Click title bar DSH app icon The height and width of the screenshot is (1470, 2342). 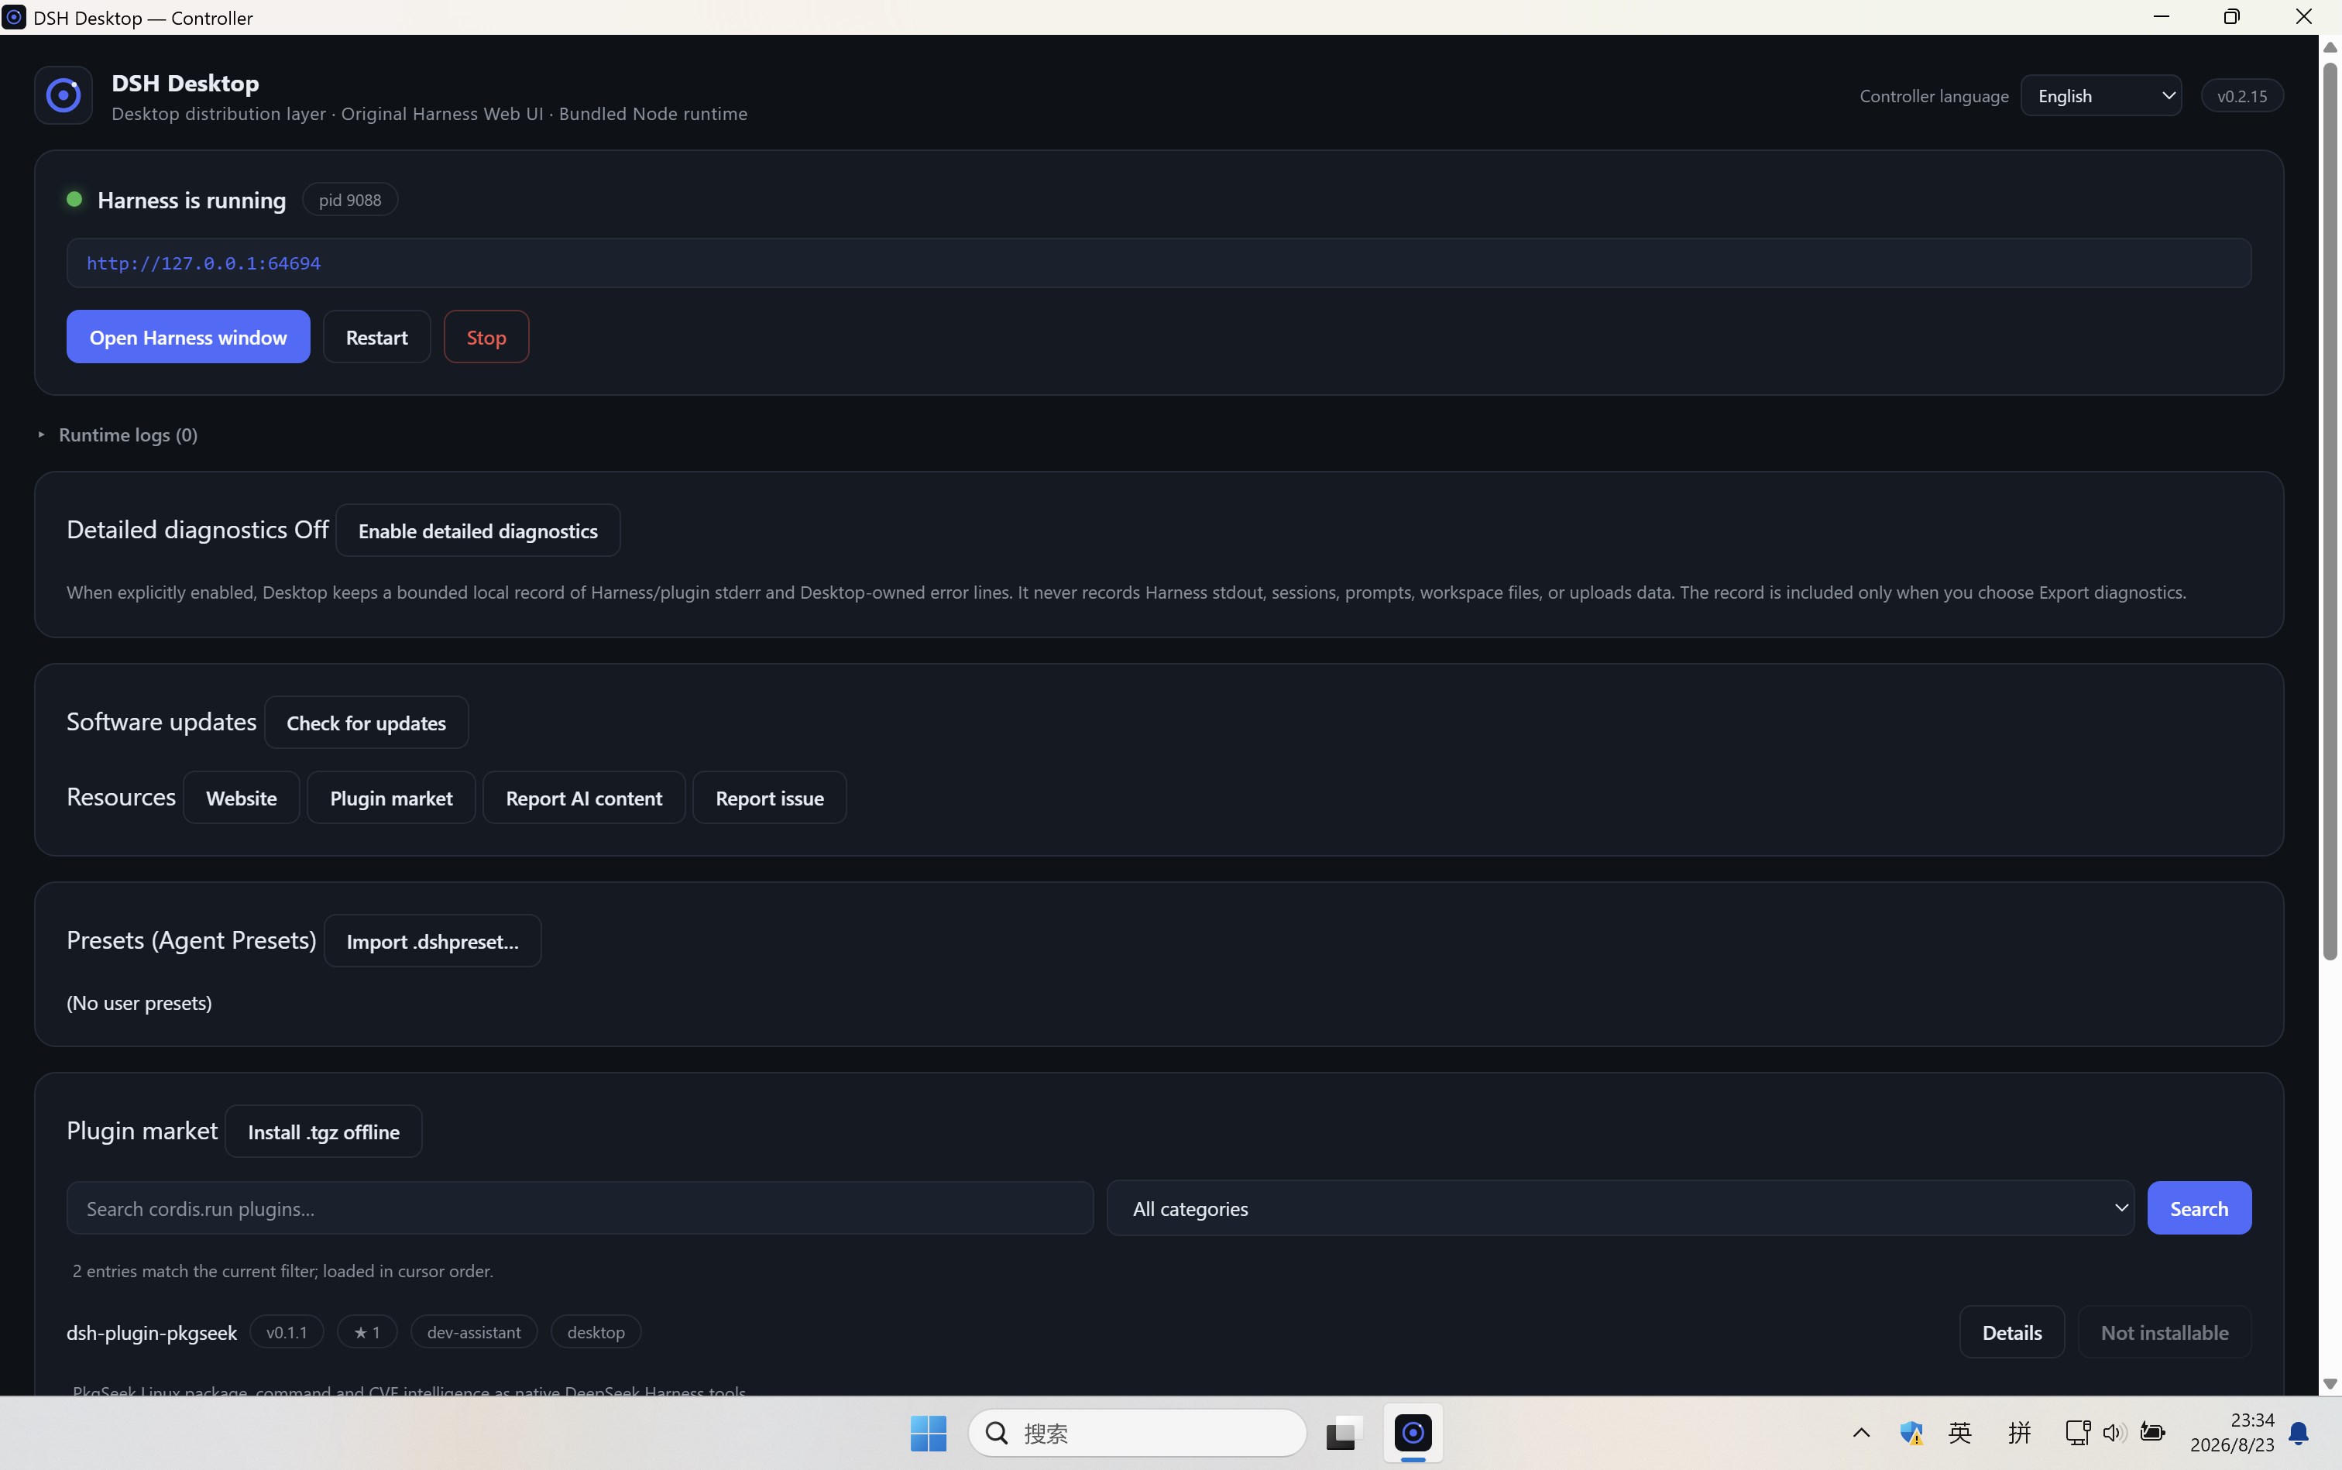(x=15, y=18)
